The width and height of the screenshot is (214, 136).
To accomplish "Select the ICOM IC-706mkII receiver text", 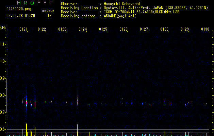I will point(142,12).
